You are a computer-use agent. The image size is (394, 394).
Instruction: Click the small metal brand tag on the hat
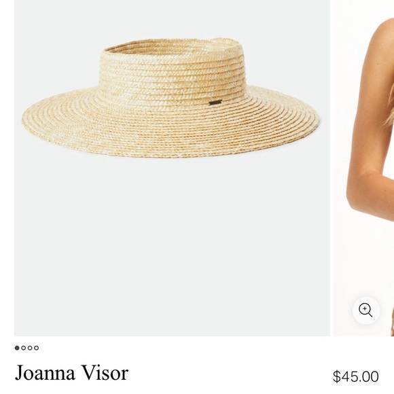tap(215, 103)
